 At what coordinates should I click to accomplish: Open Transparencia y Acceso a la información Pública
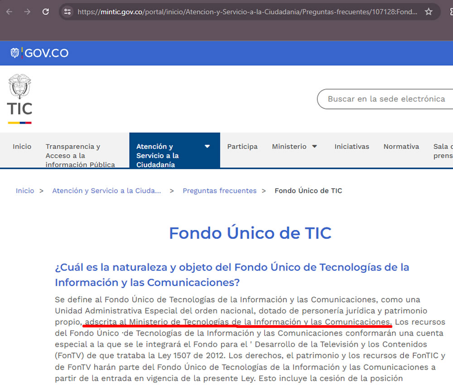80,156
